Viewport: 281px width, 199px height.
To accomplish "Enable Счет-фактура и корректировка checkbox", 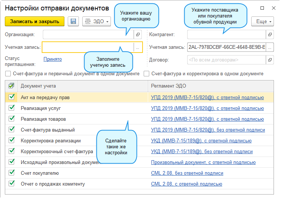I will coord(146,74).
